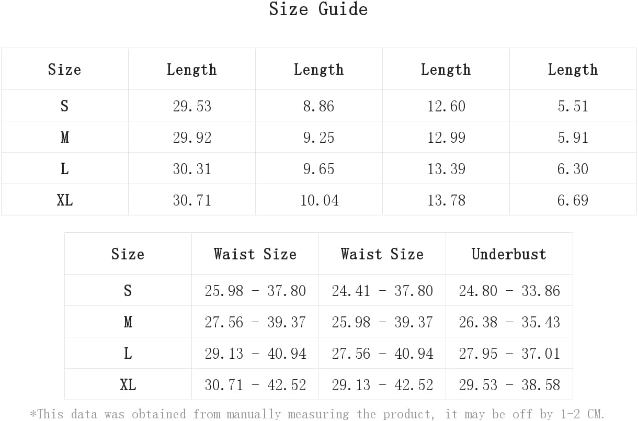638x421 pixels.
Task: Select the 29.53 - 38.58 underbust cell
Action: click(x=509, y=384)
